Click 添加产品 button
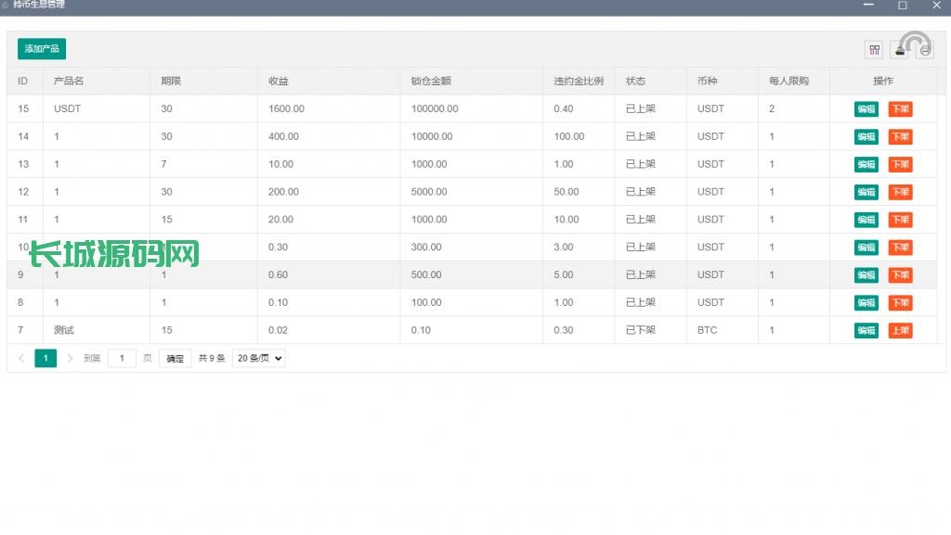Screen dimensions: 951x535 [x=42, y=49]
